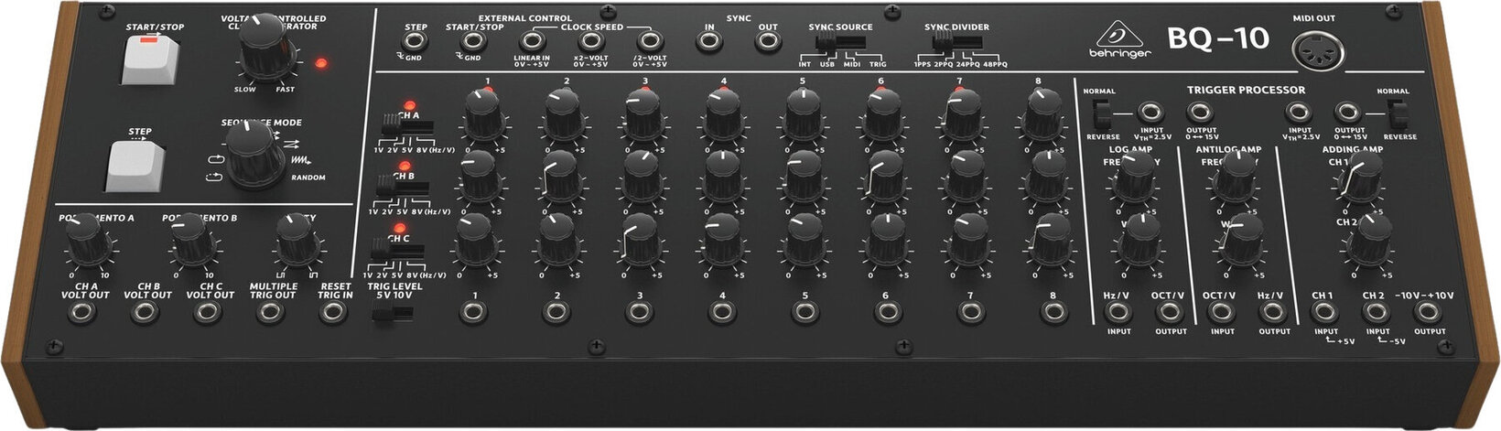Turn the CH B step 2 knob
The height and width of the screenshot is (431, 1501).
click(x=561, y=178)
